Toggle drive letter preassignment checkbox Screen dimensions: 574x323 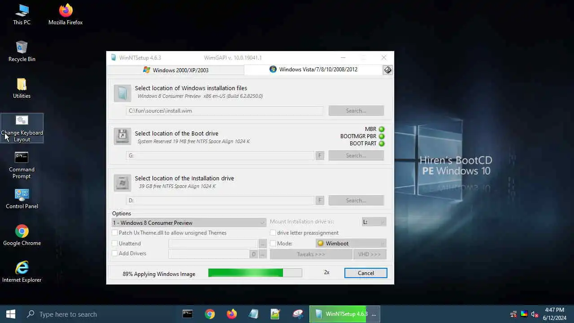(x=273, y=233)
